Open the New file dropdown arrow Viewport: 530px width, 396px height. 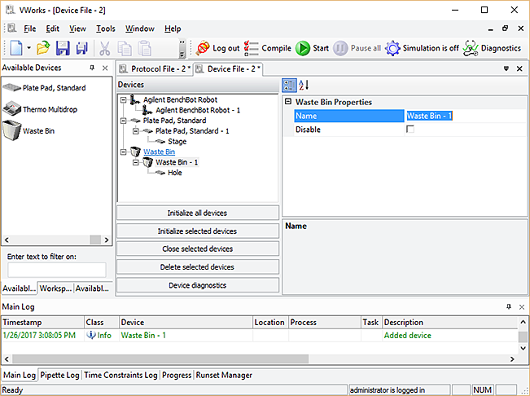point(28,48)
